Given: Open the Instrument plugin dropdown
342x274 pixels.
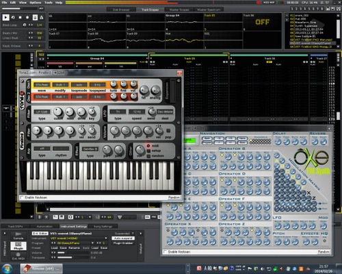Looking at the screenshot, I should (79, 238).
